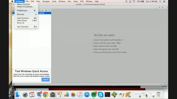Open the File menu
This screenshot has width=177, height=99.
[x=27, y=1]
